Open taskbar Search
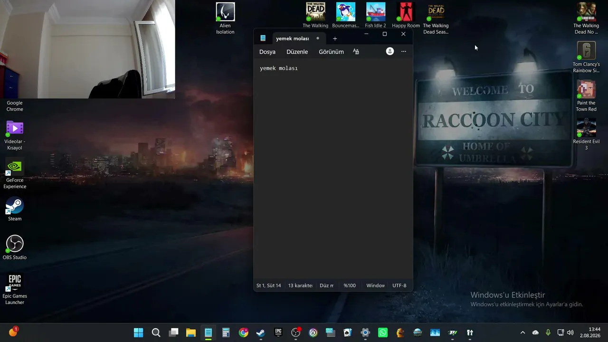This screenshot has height=342, width=608. [156, 332]
